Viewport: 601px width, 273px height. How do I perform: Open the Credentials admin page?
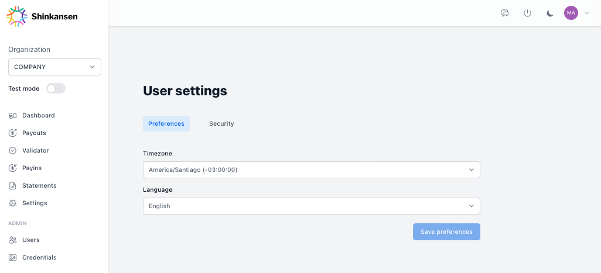(39, 258)
